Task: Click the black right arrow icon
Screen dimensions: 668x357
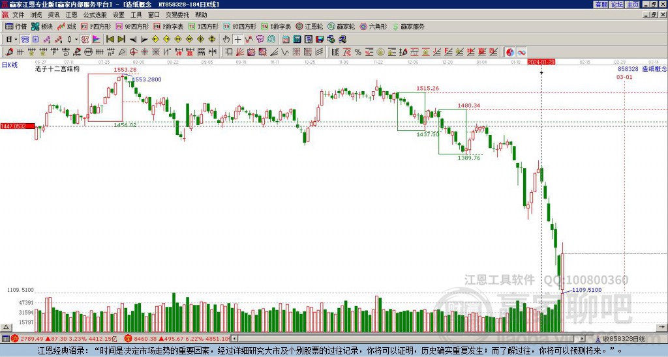Action: 144,40
